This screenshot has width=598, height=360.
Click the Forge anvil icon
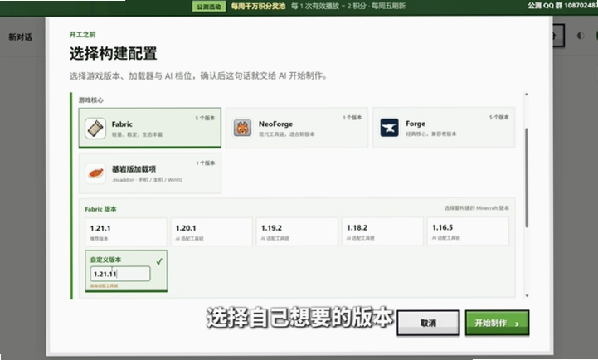click(x=389, y=128)
